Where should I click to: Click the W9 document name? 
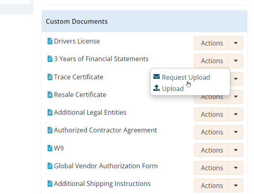59,148
